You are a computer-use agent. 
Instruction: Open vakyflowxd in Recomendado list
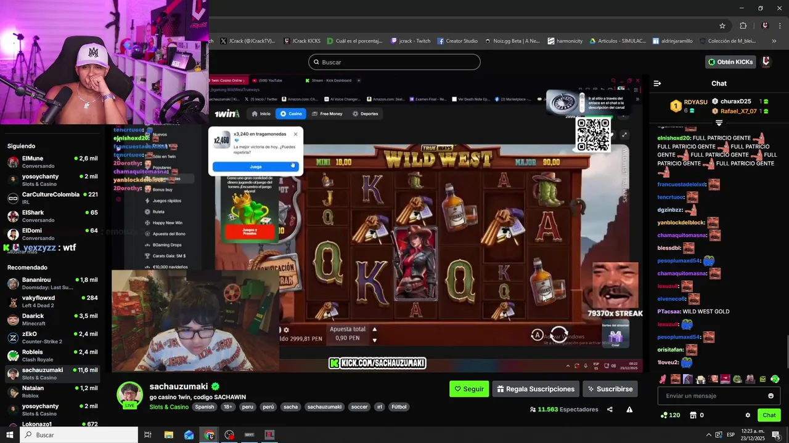pos(52,301)
